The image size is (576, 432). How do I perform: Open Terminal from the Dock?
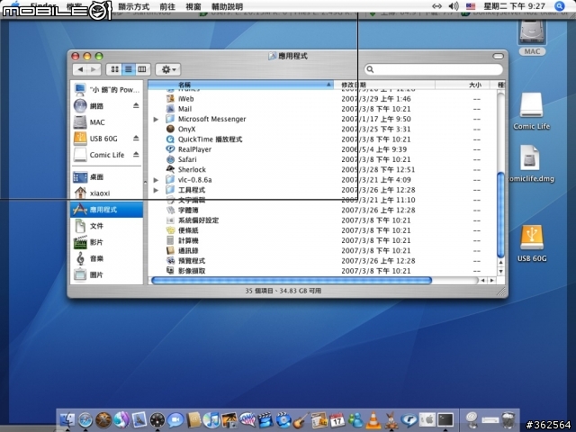445,419
